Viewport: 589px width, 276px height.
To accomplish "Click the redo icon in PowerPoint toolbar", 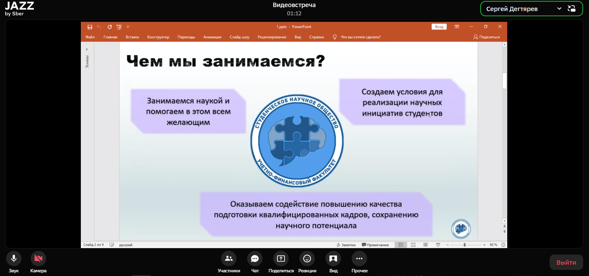I will (x=110, y=27).
